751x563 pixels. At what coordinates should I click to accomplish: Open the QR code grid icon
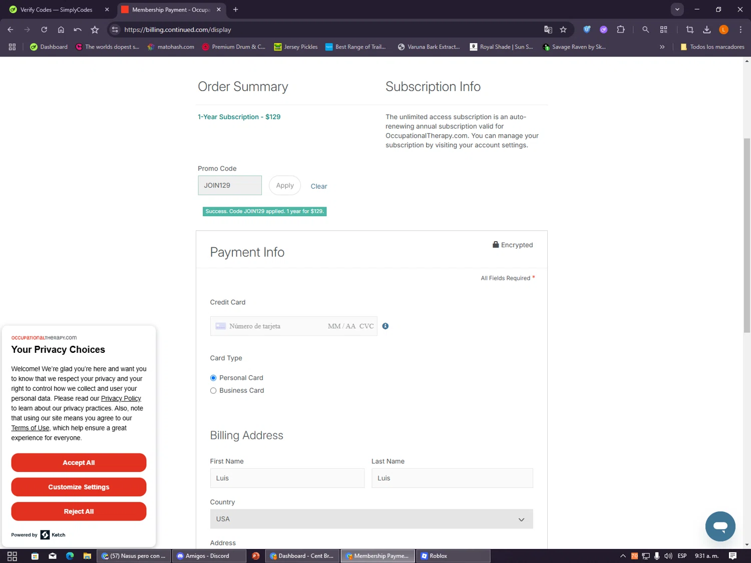[x=664, y=30]
